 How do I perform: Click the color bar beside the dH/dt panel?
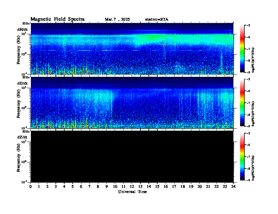(x=242, y=49)
